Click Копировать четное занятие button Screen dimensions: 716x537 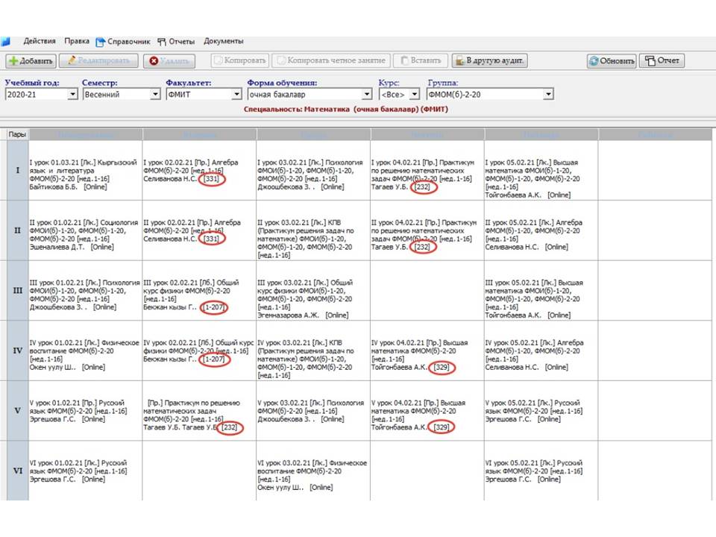pyautogui.click(x=330, y=61)
